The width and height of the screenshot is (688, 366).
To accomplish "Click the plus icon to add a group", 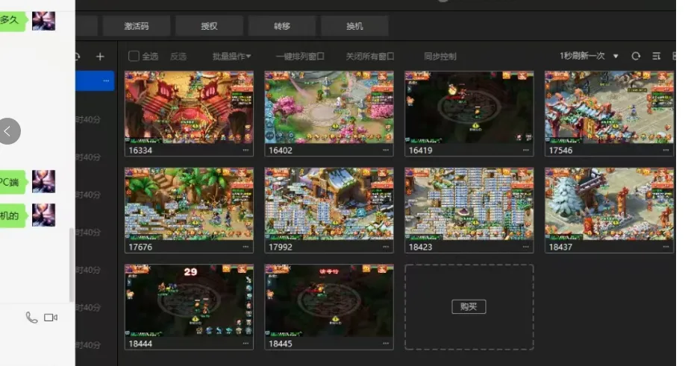I will (100, 57).
